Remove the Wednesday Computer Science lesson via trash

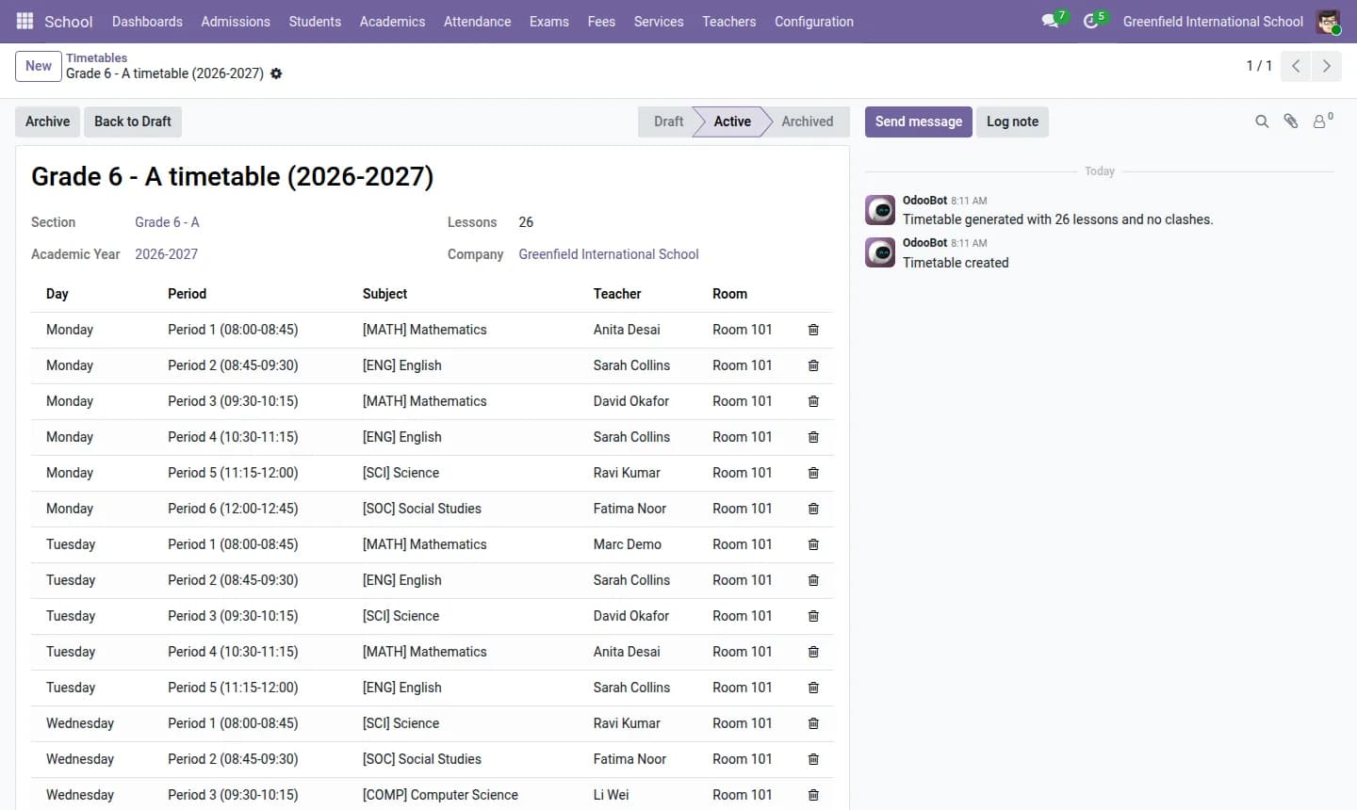813,795
